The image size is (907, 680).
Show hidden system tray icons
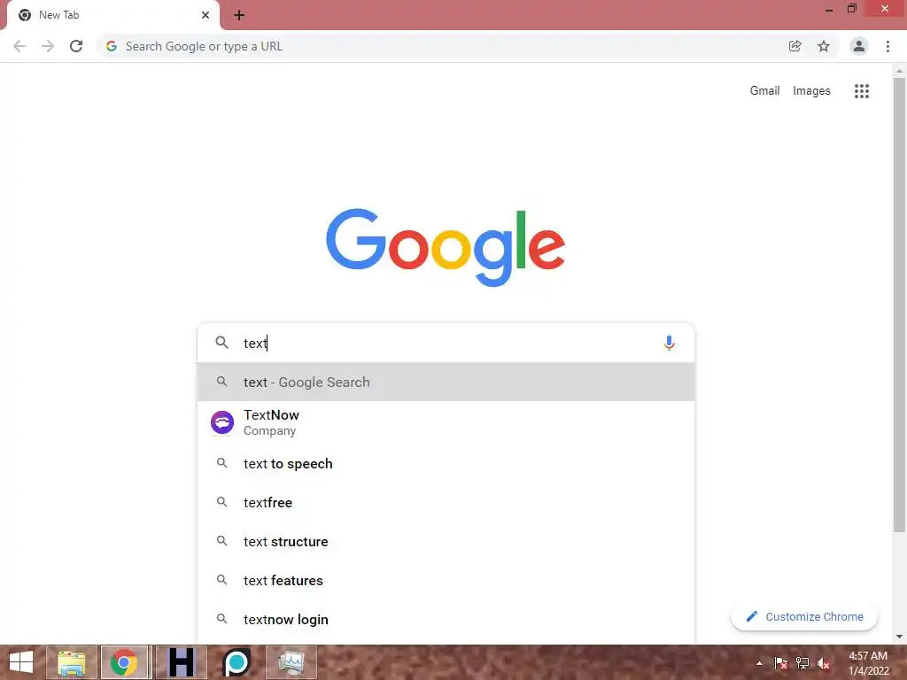coord(759,663)
